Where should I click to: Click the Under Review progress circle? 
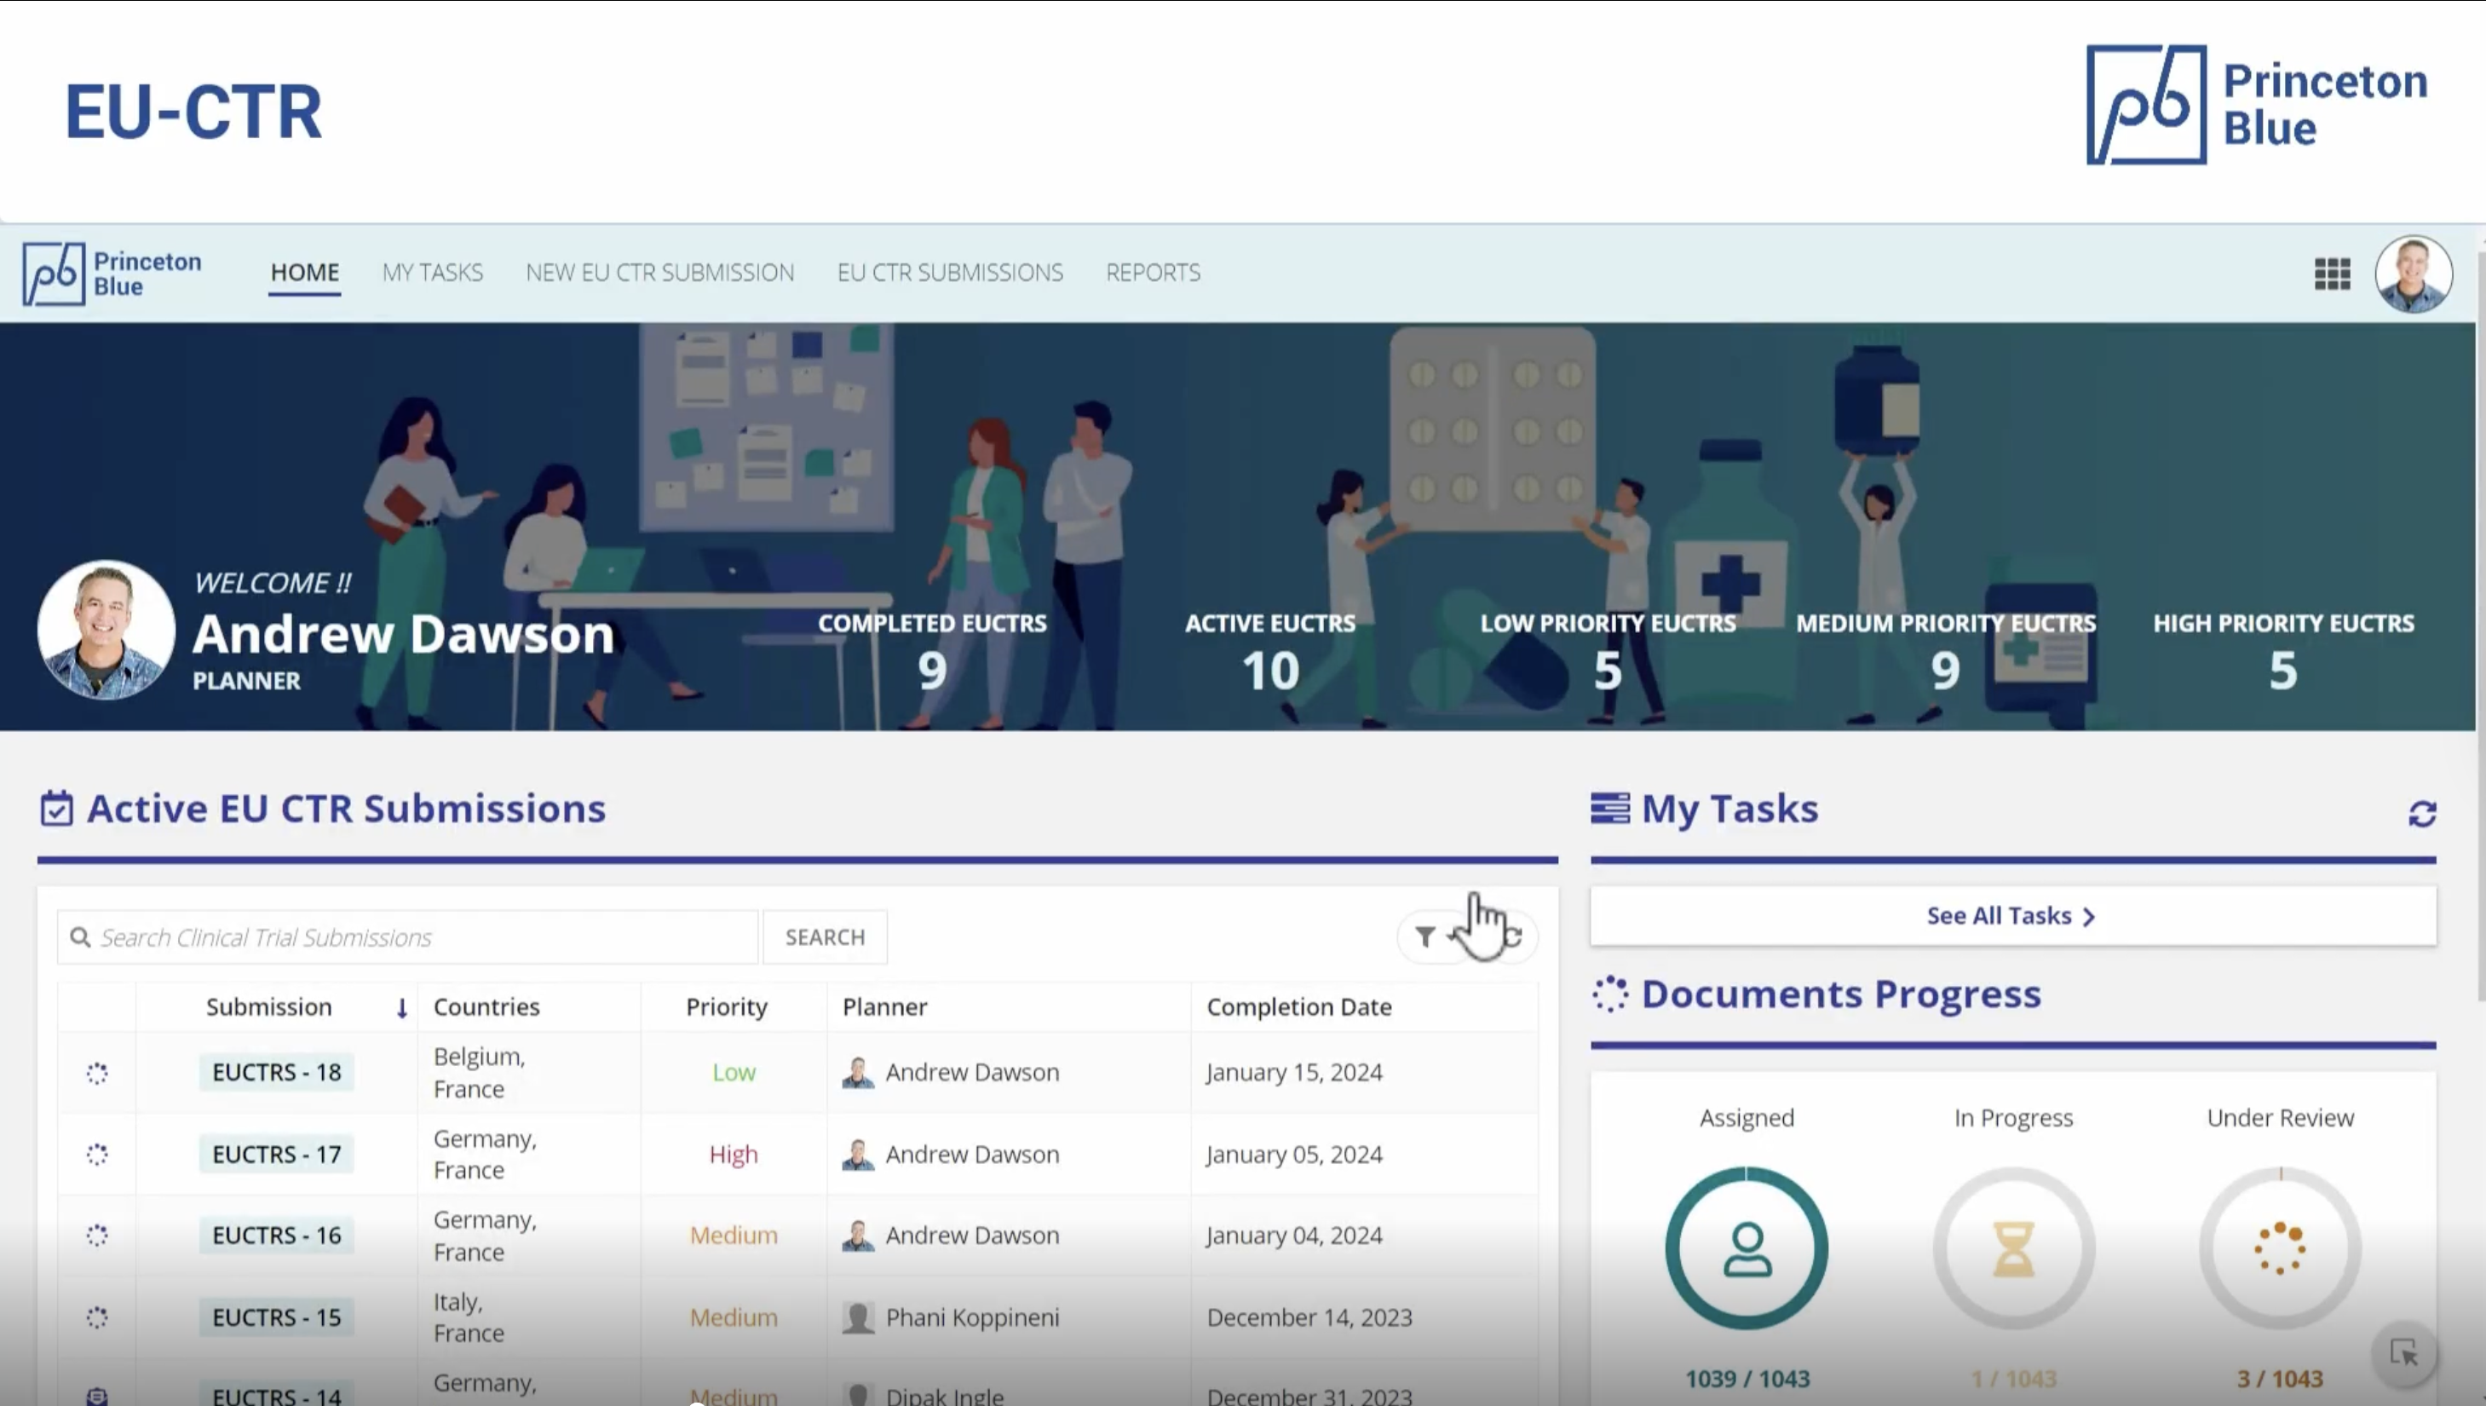click(x=2279, y=1248)
